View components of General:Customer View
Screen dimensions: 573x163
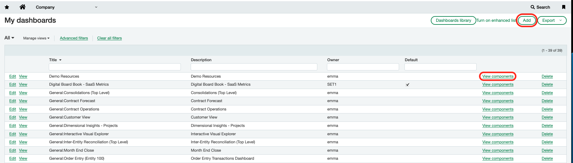(x=498, y=117)
